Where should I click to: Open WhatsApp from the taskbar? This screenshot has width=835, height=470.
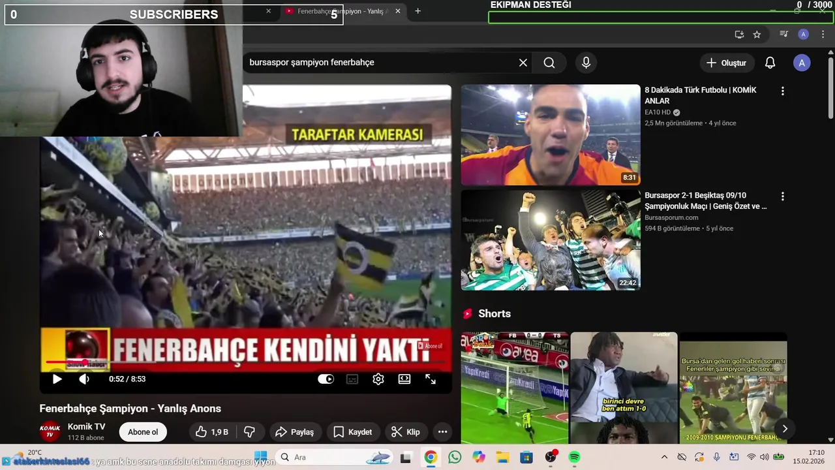[455, 458]
